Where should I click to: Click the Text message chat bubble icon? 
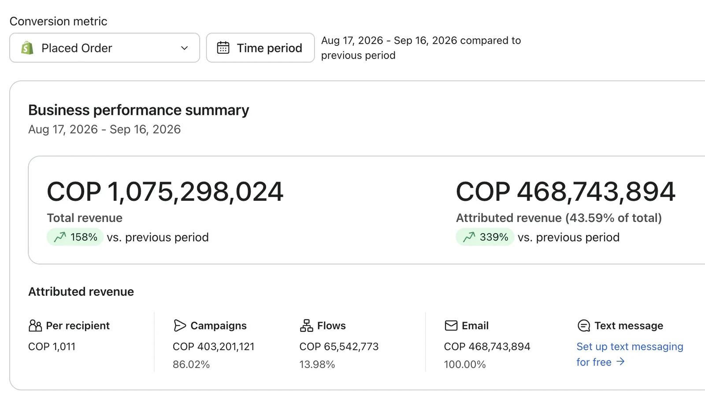(583, 326)
